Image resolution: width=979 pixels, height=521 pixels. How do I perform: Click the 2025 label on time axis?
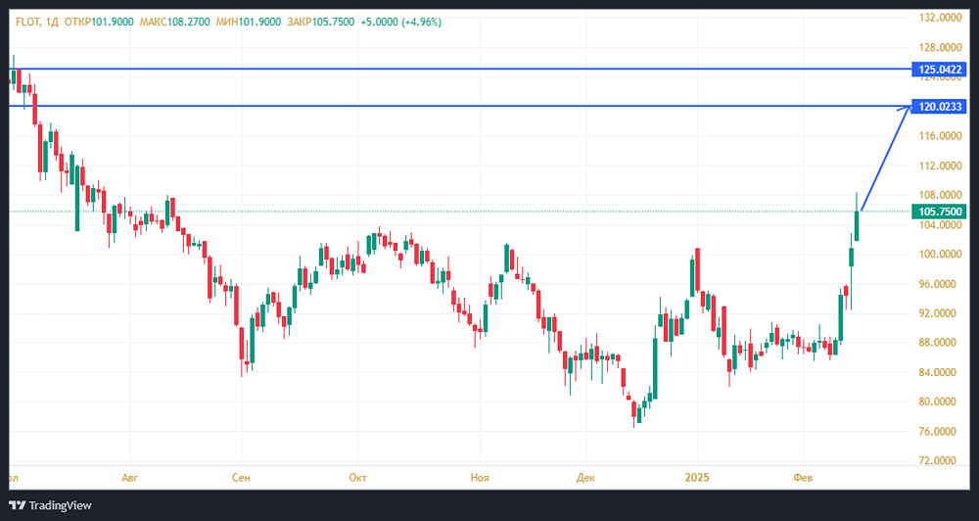tap(697, 477)
